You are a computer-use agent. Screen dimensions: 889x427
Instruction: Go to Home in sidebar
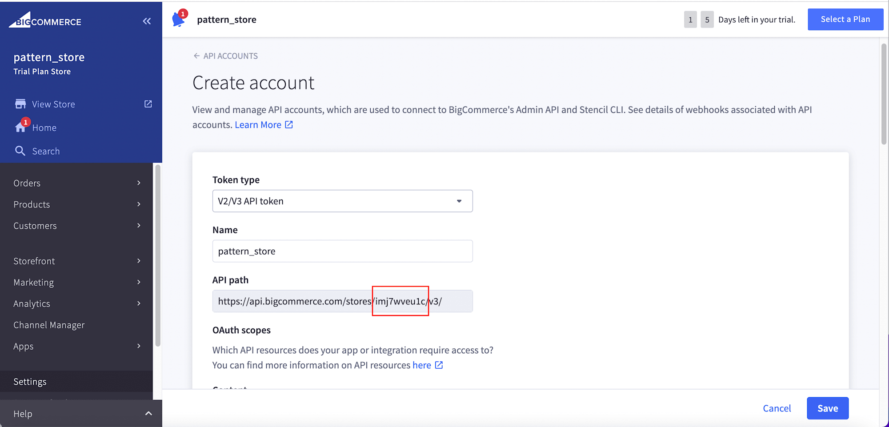(x=44, y=128)
